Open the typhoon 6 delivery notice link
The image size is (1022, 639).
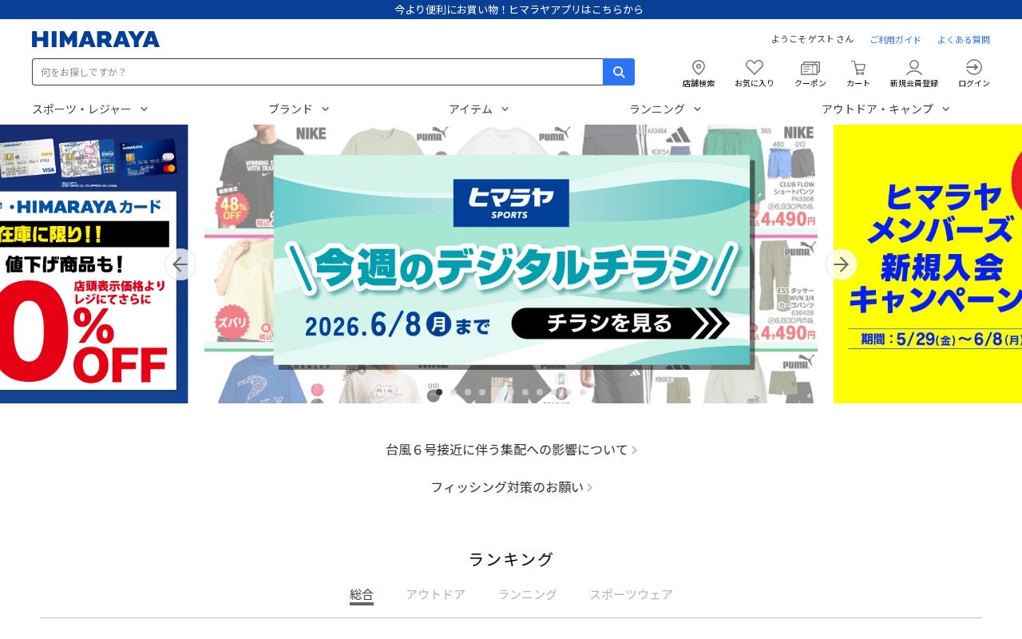[511, 450]
